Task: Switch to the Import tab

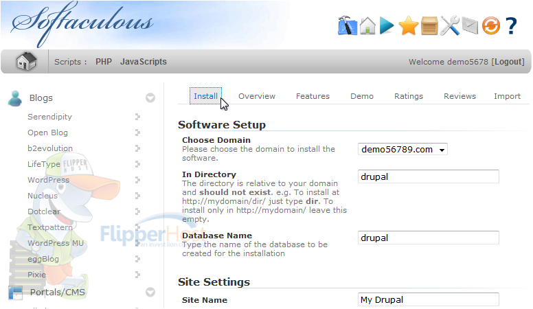Action: [x=507, y=96]
